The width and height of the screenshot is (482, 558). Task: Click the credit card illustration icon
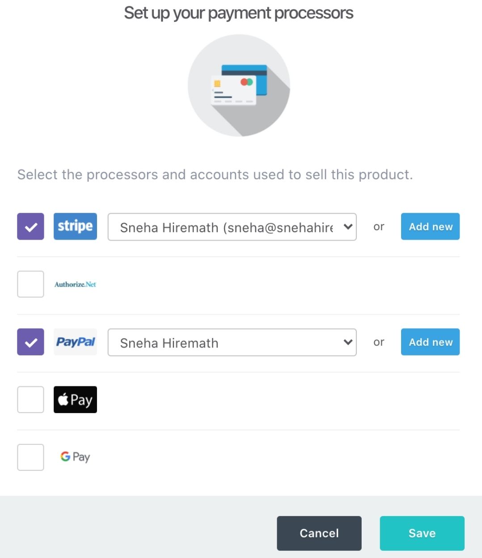(x=239, y=85)
